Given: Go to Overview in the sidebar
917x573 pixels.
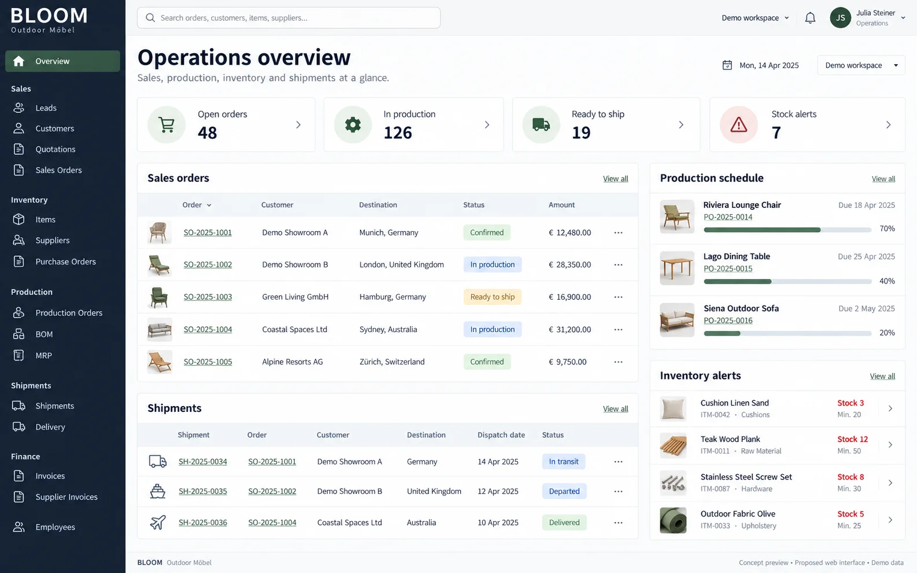Looking at the screenshot, I should point(62,61).
